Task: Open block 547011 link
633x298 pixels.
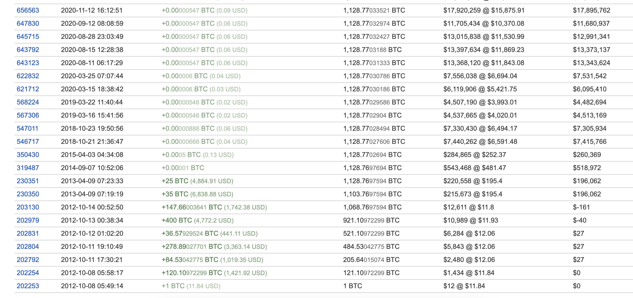Action: point(28,129)
